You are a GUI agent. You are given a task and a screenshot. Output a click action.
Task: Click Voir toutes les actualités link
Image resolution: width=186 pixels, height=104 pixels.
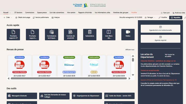170,55
